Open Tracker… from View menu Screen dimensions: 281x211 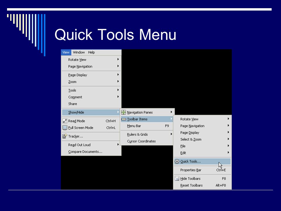[91, 136]
